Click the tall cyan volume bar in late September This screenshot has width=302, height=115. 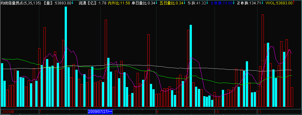191,66
